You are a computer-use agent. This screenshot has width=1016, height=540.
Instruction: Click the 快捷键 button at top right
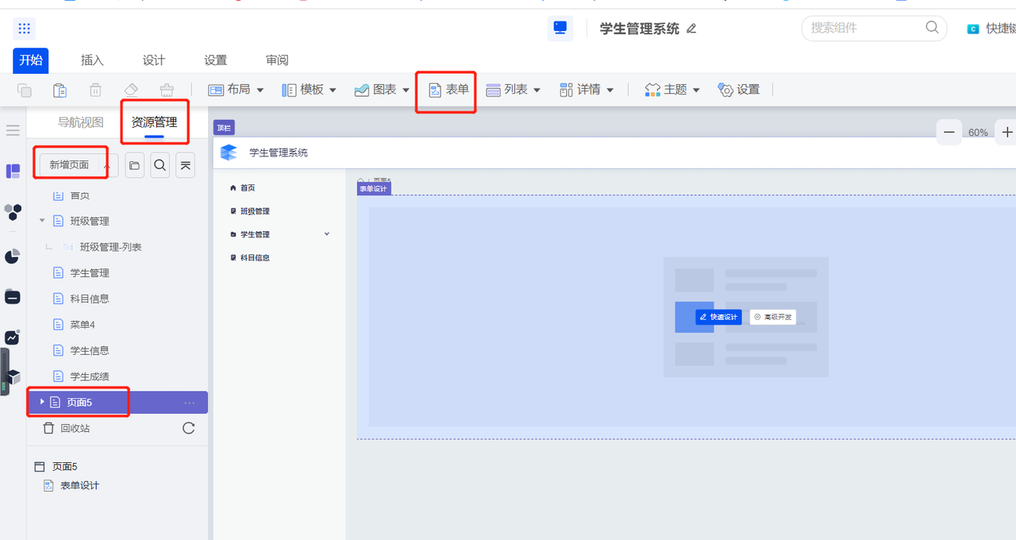pyautogui.click(x=991, y=29)
